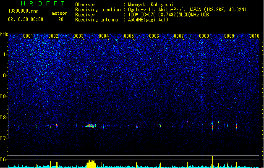Screen dimensions: 264x168
Task: Click the time marker 0001
Action: [x=28, y=36]
